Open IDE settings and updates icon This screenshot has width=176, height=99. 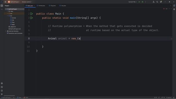coord(161,2)
